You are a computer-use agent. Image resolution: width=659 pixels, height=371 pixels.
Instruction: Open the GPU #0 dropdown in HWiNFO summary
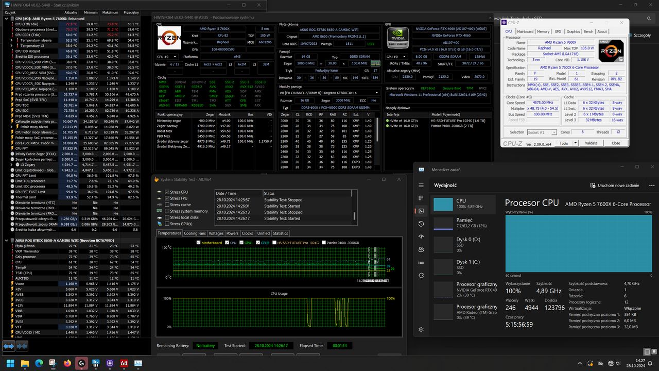tap(396, 57)
